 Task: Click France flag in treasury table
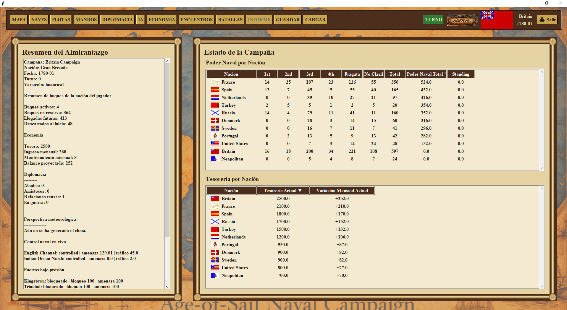point(215,206)
